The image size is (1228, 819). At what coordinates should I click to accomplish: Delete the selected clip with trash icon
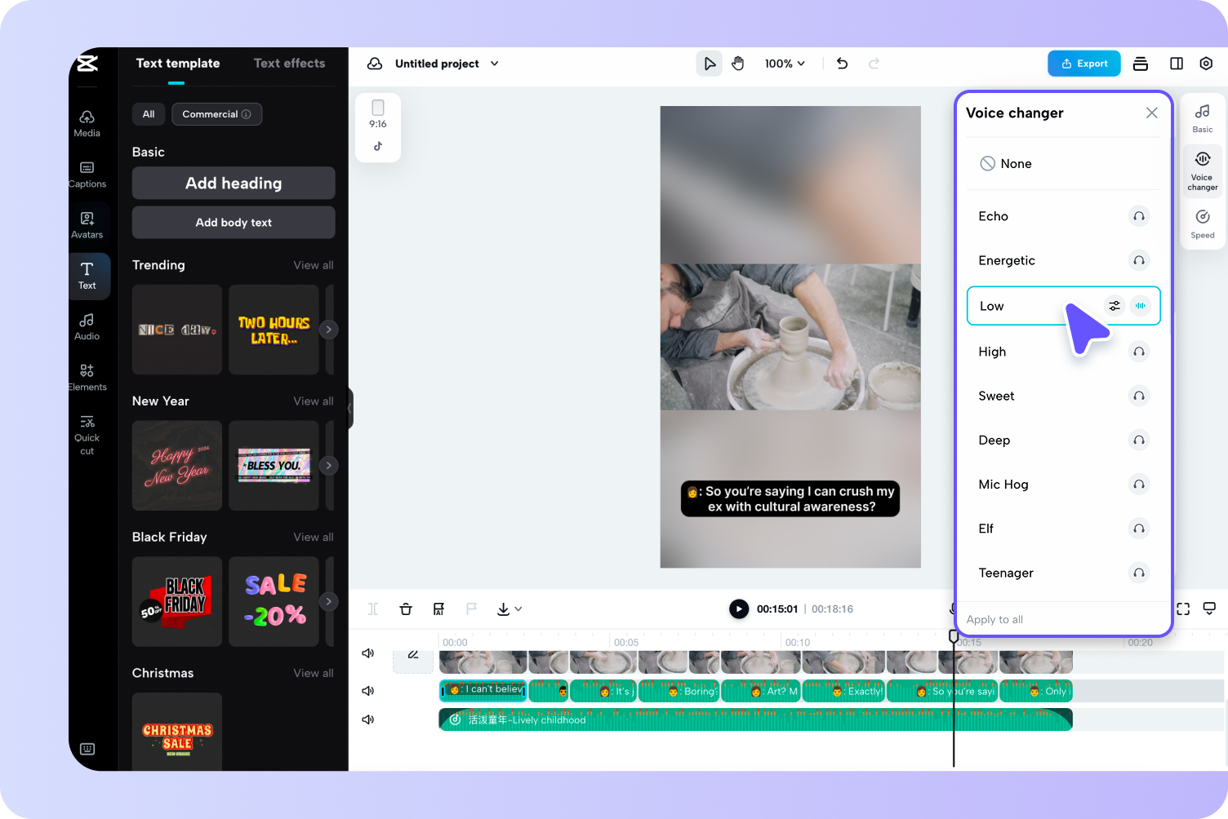click(x=406, y=609)
